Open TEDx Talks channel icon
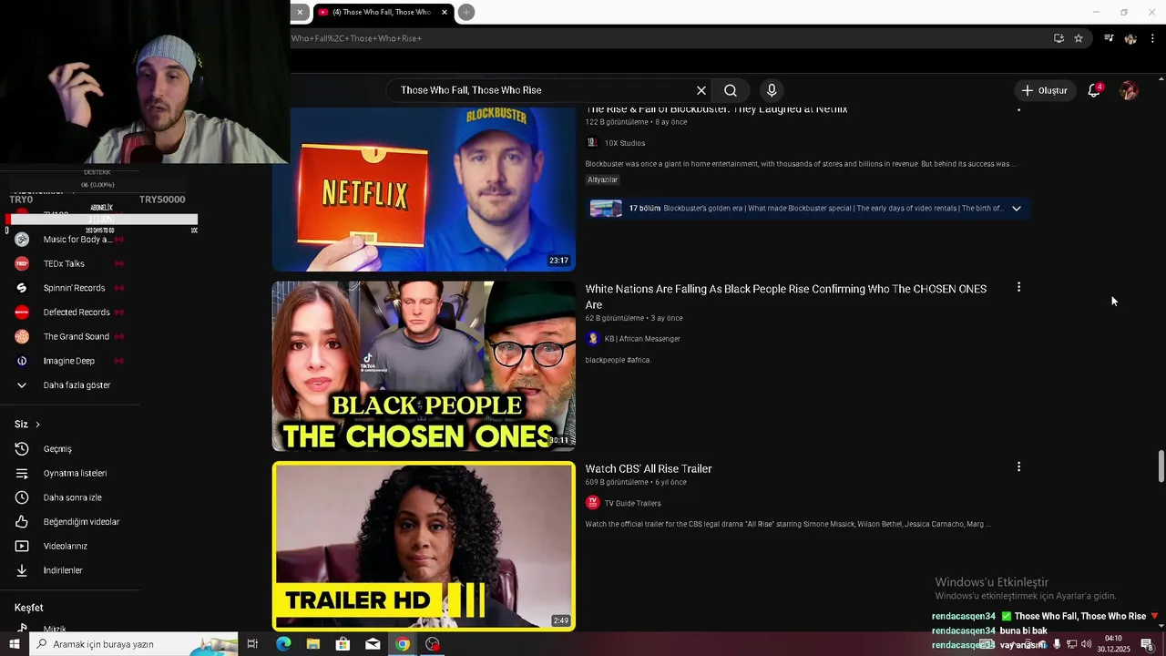The height and width of the screenshot is (656, 1166). tap(22, 263)
